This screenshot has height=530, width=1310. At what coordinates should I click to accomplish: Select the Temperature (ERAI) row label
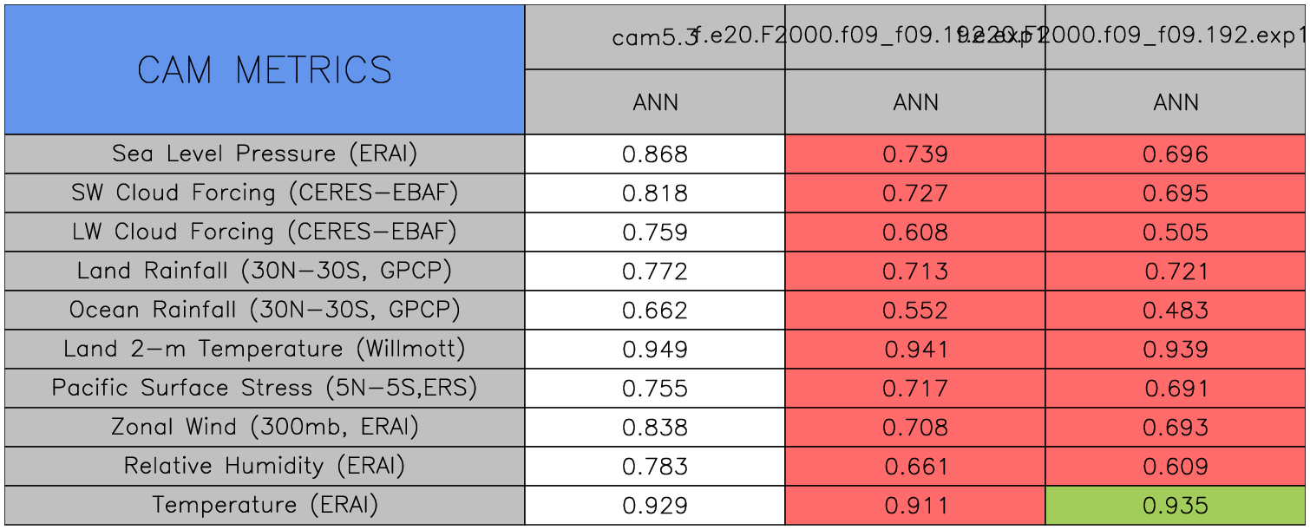[265, 505]
